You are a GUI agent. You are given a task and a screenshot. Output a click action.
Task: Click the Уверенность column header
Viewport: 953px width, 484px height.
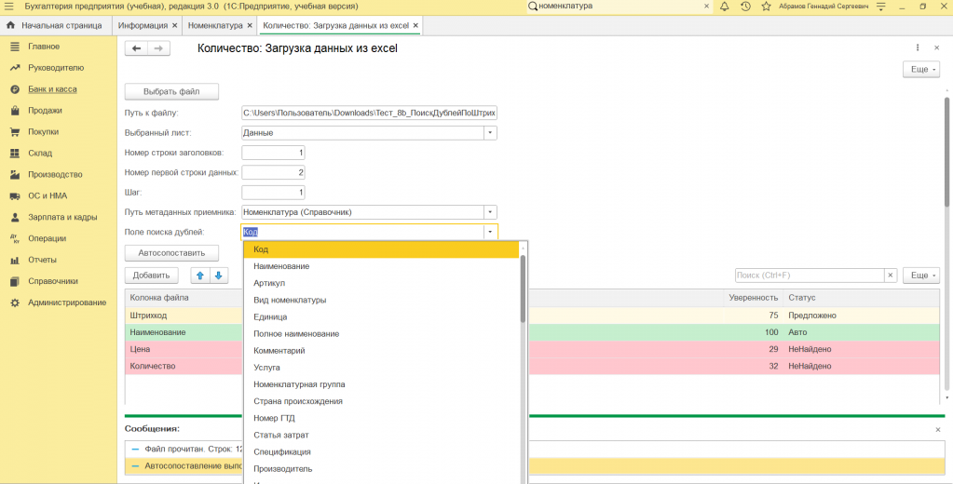[753, 298]
